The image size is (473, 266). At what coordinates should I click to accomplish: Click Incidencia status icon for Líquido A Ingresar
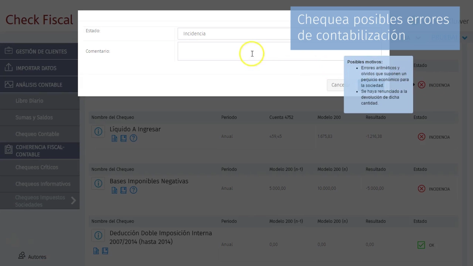(421, 137)
